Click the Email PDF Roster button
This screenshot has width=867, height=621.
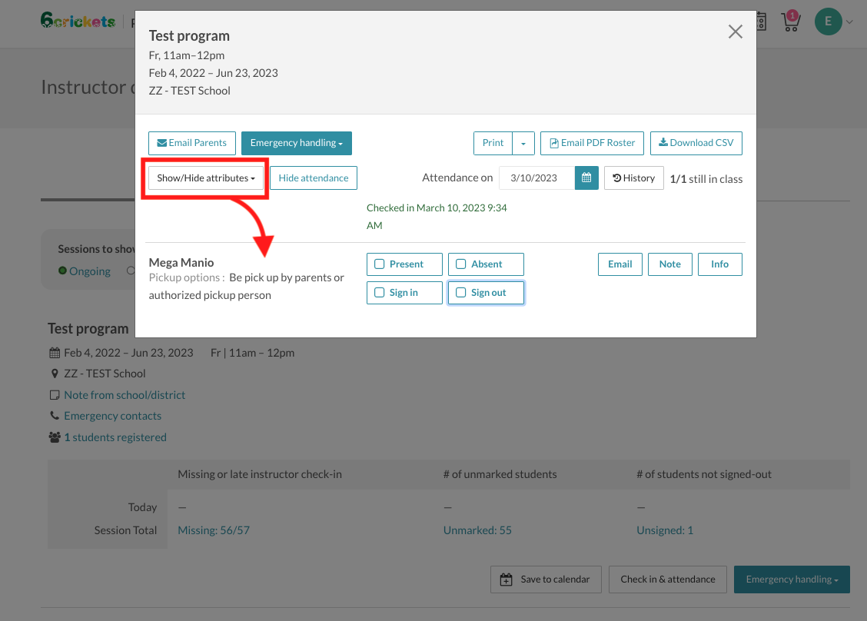(x=592, y=143)
